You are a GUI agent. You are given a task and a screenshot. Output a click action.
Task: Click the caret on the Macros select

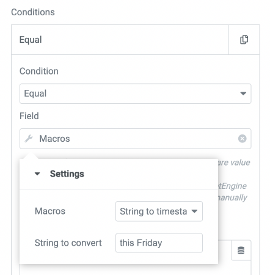click(194, 211)
